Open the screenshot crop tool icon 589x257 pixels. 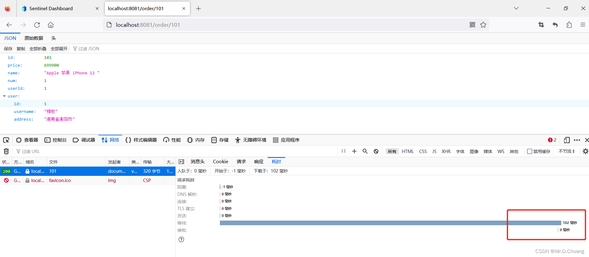click(541, 25)
